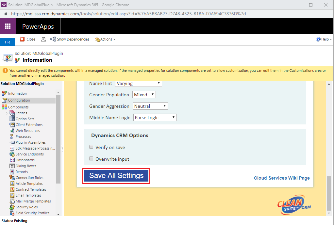Open the Gender Population dropdown

coord(144,94)
